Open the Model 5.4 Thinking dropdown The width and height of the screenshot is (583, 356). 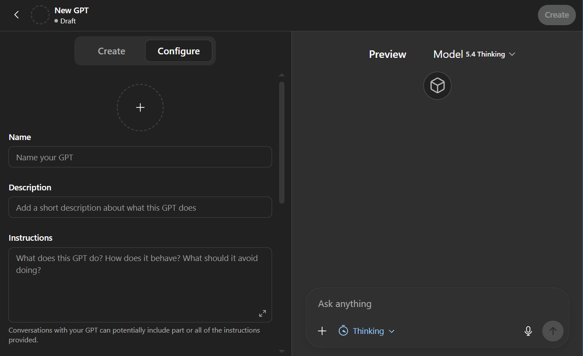coord(474,54)
